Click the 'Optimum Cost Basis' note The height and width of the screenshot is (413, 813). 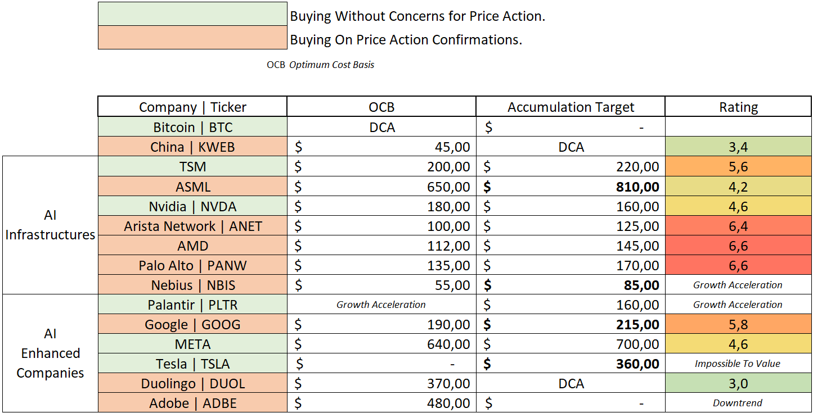pos(331,65)
